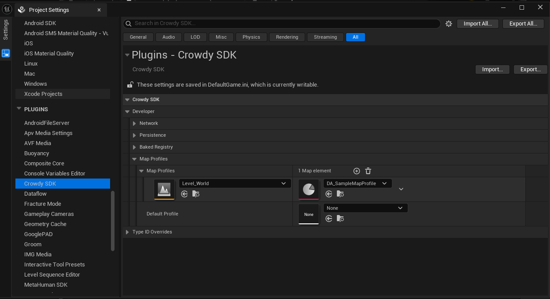This screenshot has height=299, width=550.
Task: Select the Audio filter tab
Action: 169,37
